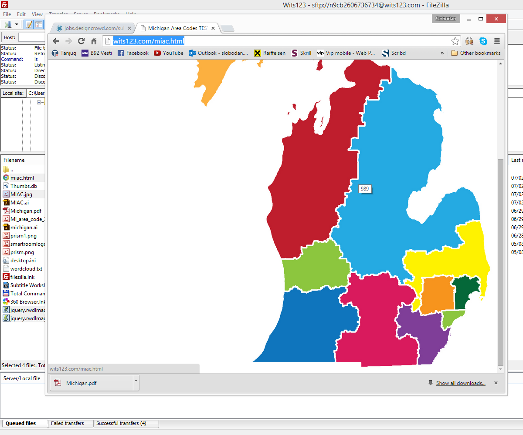Open the YouTube bookmark
The image size is (523, 435).
(x=168, y=53)
